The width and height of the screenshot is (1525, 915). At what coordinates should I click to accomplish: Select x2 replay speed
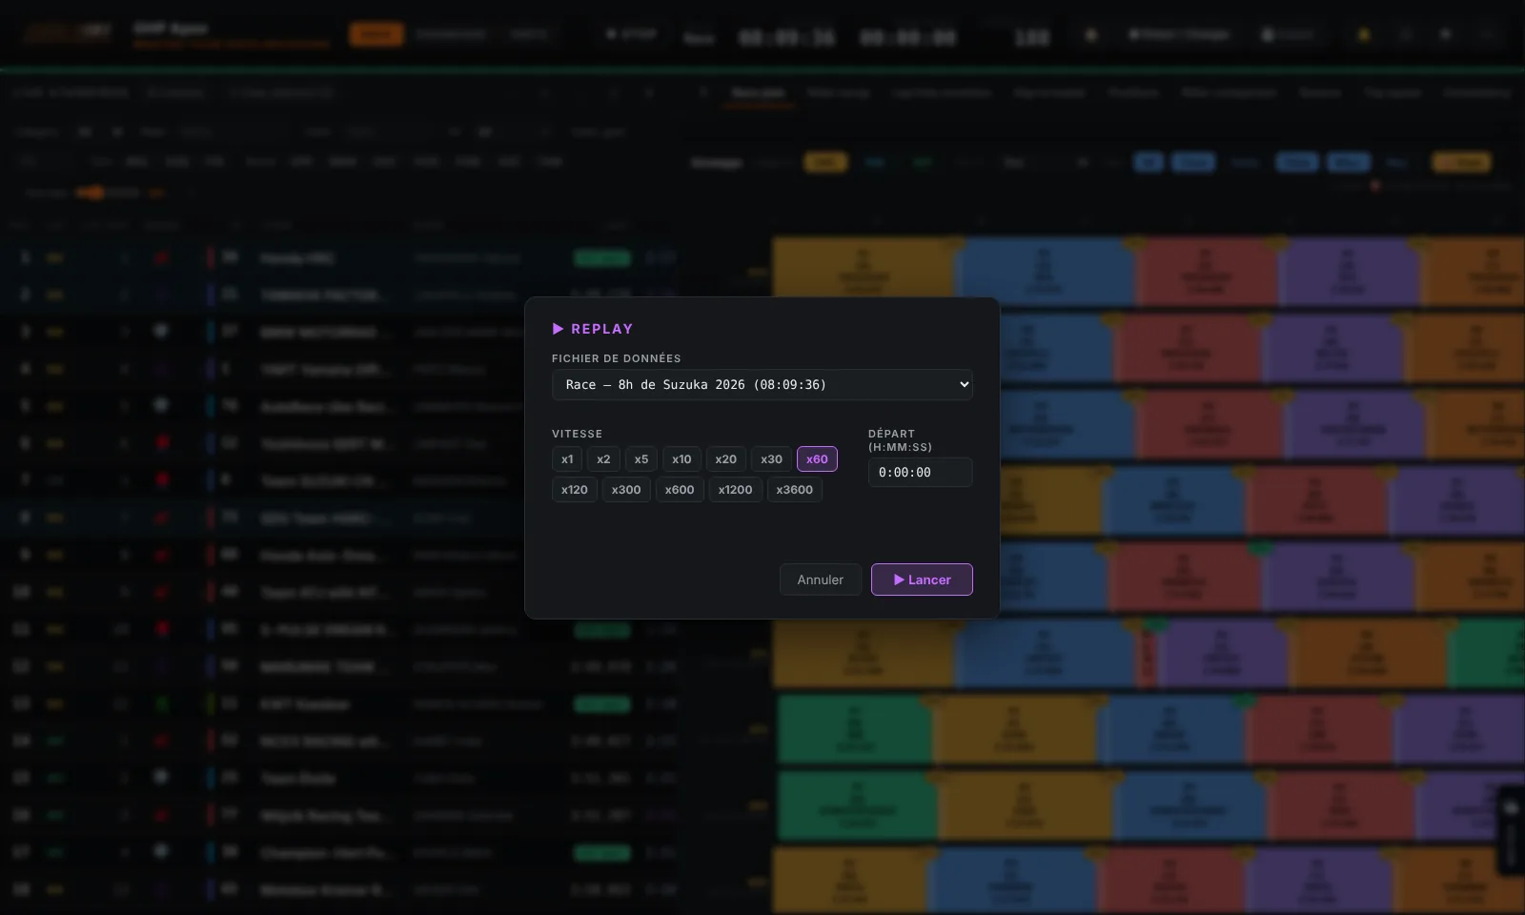[603, 459]
